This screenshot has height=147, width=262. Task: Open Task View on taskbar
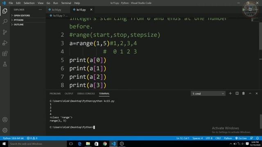71,144
